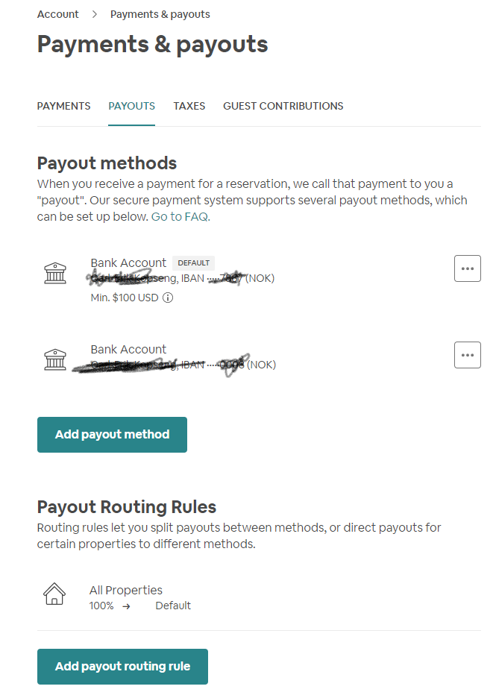Click the bank icon beside the second Bank Account
This screenshot has width=496, height=698.
55,359
